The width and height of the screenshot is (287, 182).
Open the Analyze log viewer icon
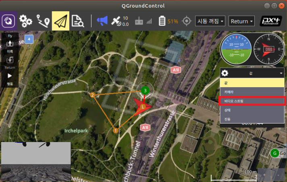coord(78,21)
